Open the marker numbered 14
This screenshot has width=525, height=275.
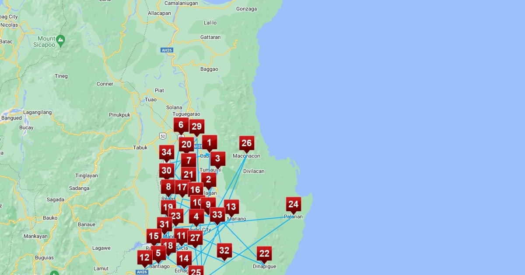click(184, 258)
